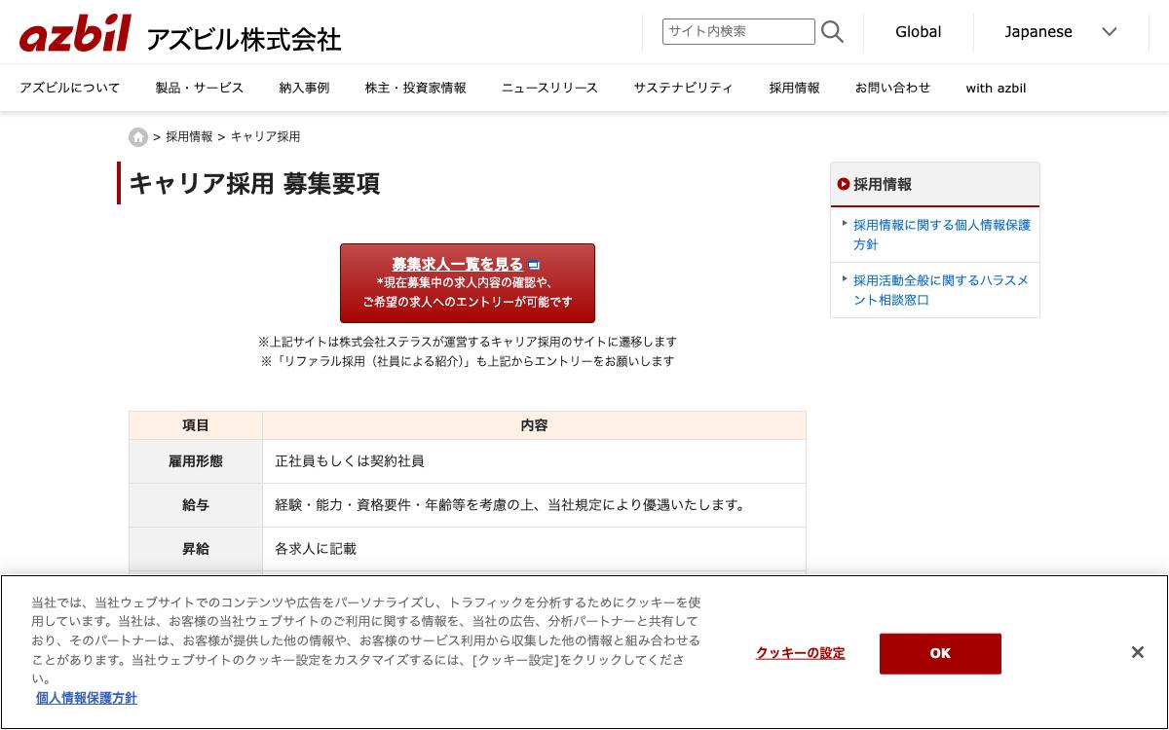Click 採用情報 breadcrumb link
This screenshot has height=730, width=1169.
point(189,137)
